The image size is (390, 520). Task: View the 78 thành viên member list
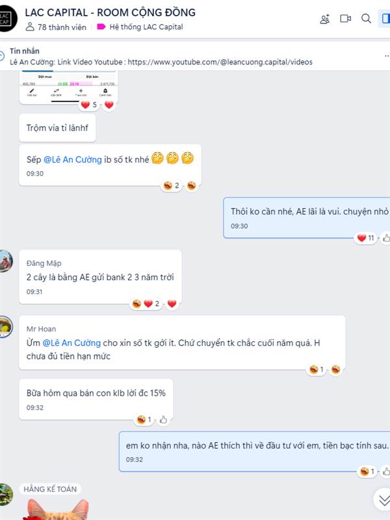pyautogui.click(x=56, y=27)
